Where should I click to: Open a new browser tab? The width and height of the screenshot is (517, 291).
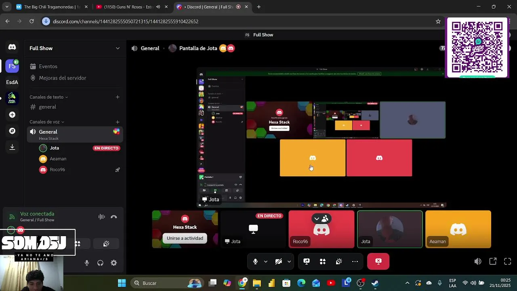pyautogui.click(x=259, y=7)
